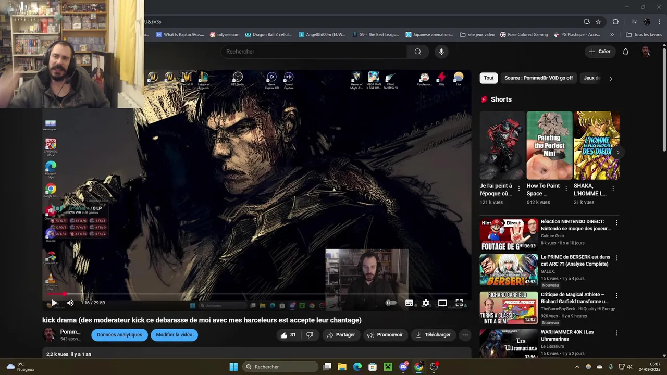Viewport: 667px width, 375px height.
Task: Open Rose Colored Gaming bookmark
Action: 524,35
